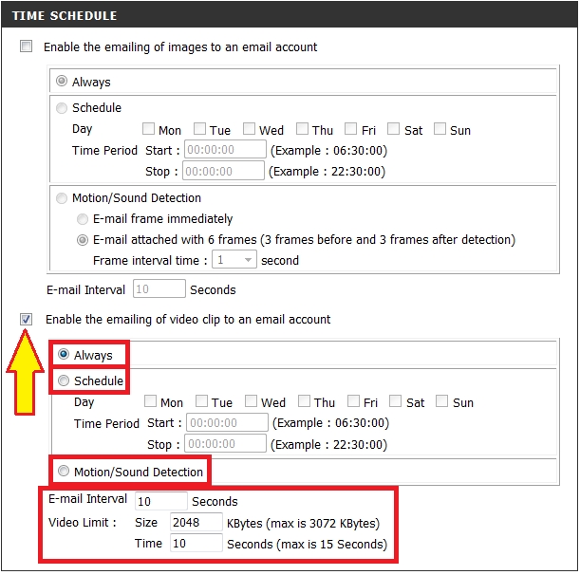
Task: Click Video Limit Time seconds field
Action: 196,544
